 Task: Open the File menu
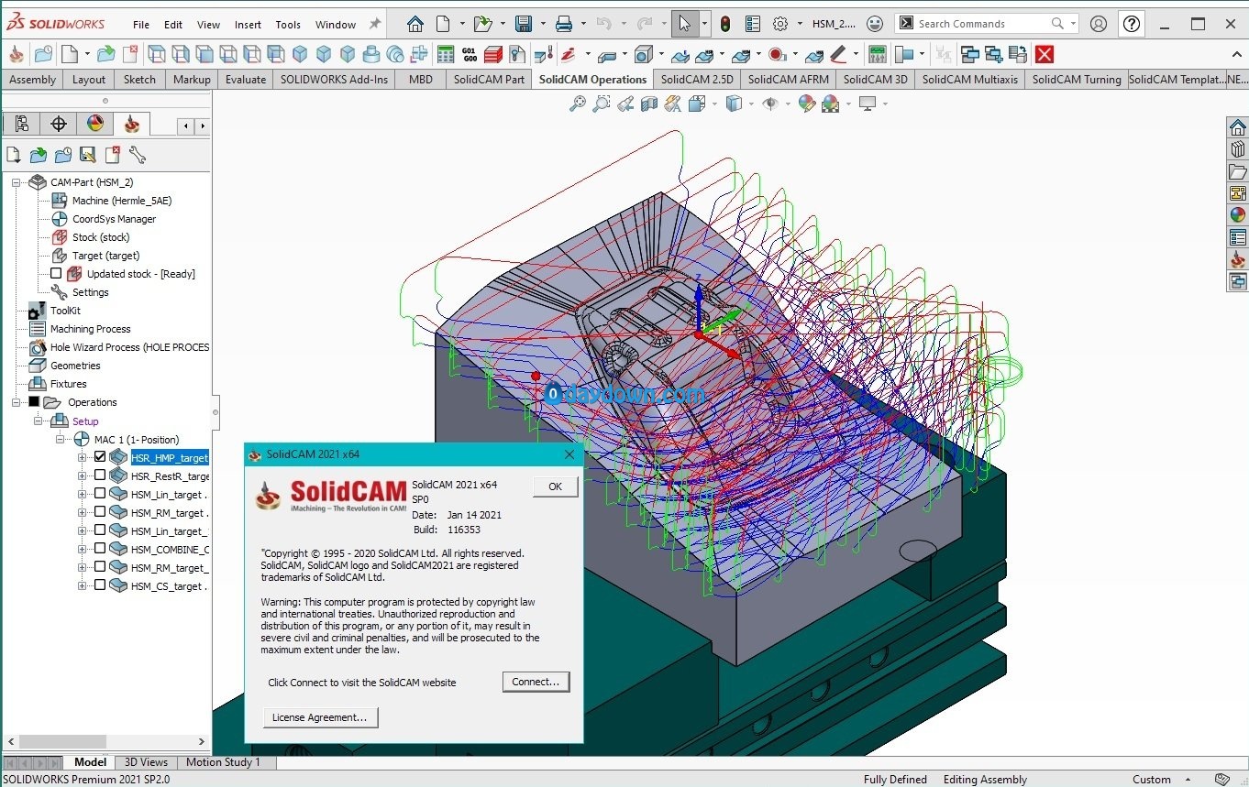[x=140, y=25]
